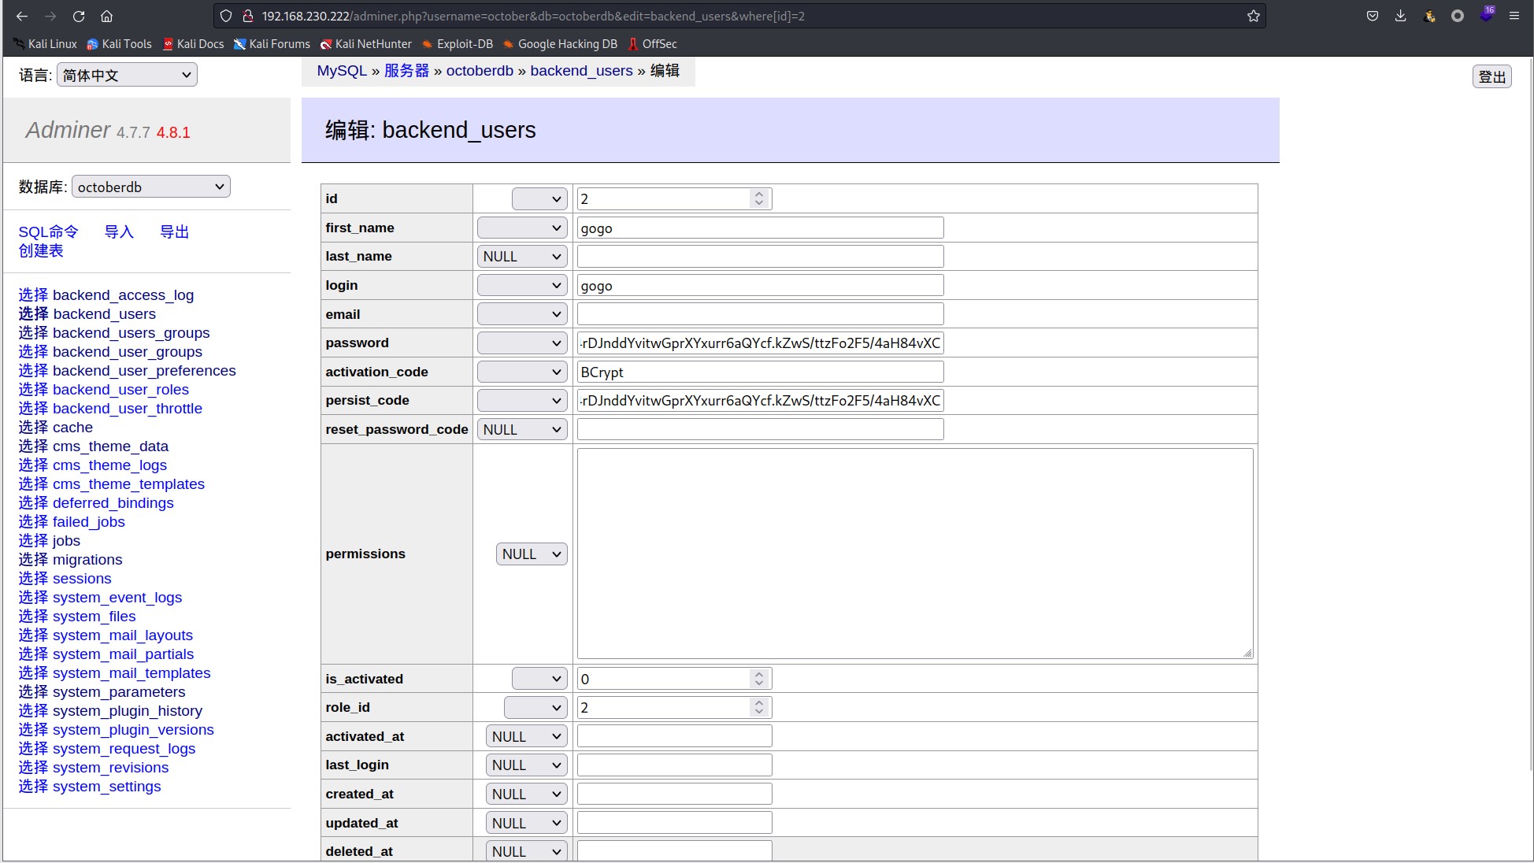View site security lock icon
Screen dimensions: 1534x863
point(247,16)
